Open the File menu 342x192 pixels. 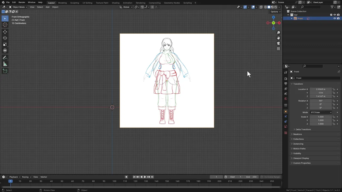coord(8,2)
